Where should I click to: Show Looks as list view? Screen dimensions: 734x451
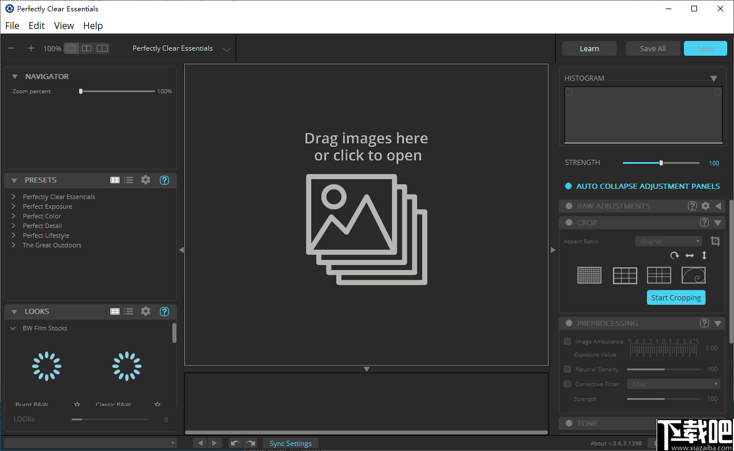tap(129, 311)
